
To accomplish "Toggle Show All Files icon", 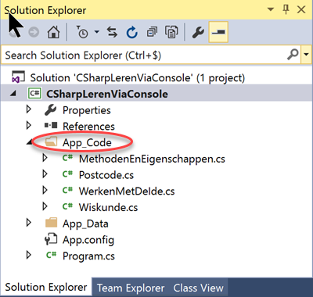I will (x=171, y=32).
